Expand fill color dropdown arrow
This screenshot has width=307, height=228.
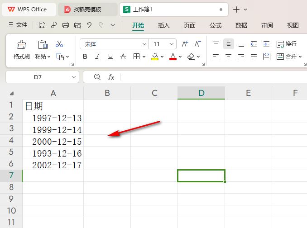point(162,57)
